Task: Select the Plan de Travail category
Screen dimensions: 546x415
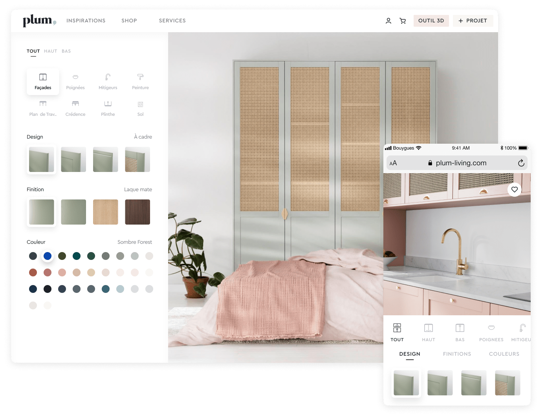Action: pos(43,108)
